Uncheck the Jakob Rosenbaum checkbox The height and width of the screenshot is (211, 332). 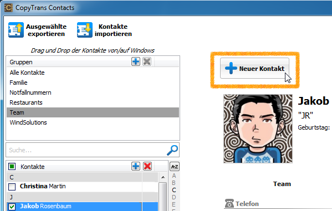click(x=12, y=207)
